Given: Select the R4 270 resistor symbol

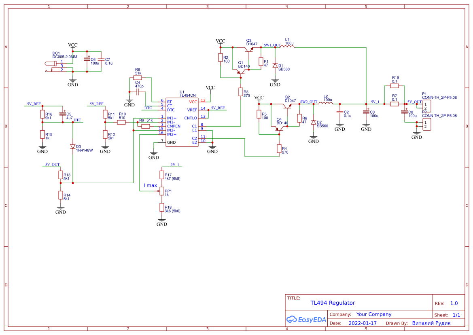Looking at the screenshot, I should [x=279, y=148].
